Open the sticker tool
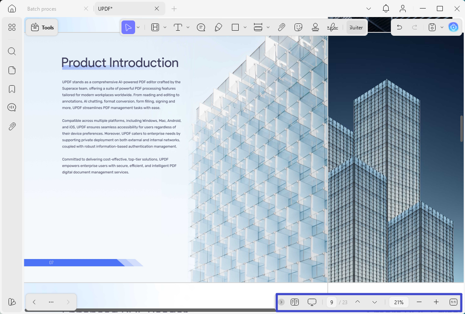465x314 pixels. point(298,28)
